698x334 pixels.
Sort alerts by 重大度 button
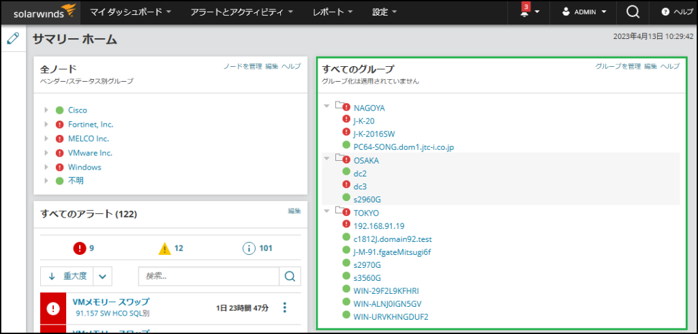[67, 277]
